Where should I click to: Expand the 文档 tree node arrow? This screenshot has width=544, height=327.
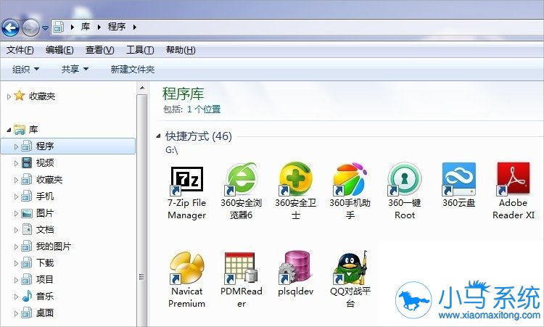pos(16,230)
